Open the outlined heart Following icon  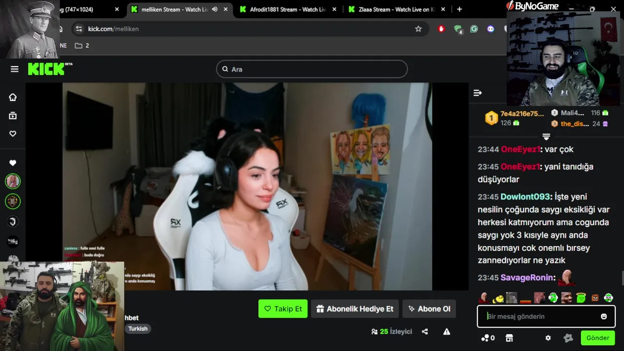[x=13, y=134]
